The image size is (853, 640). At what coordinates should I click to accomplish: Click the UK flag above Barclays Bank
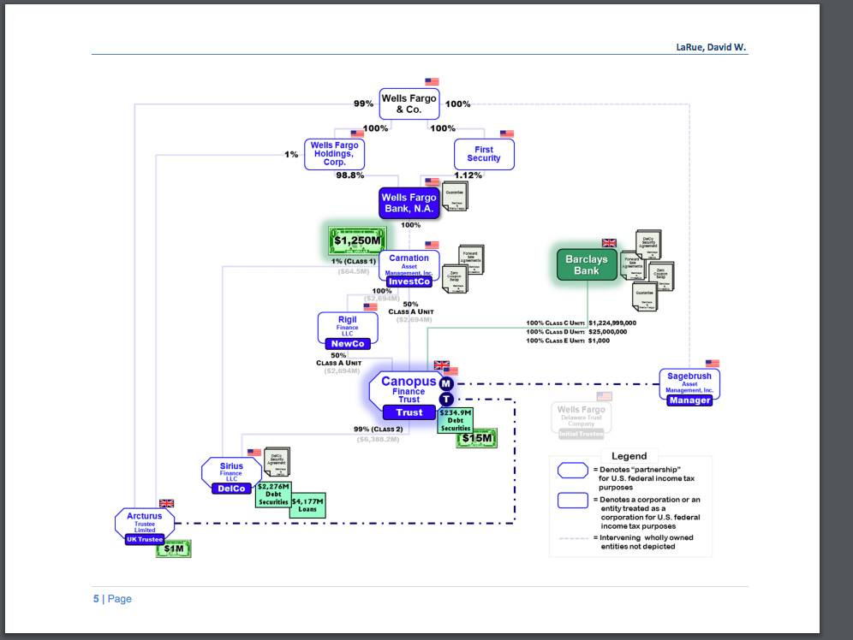pos(609,243)
